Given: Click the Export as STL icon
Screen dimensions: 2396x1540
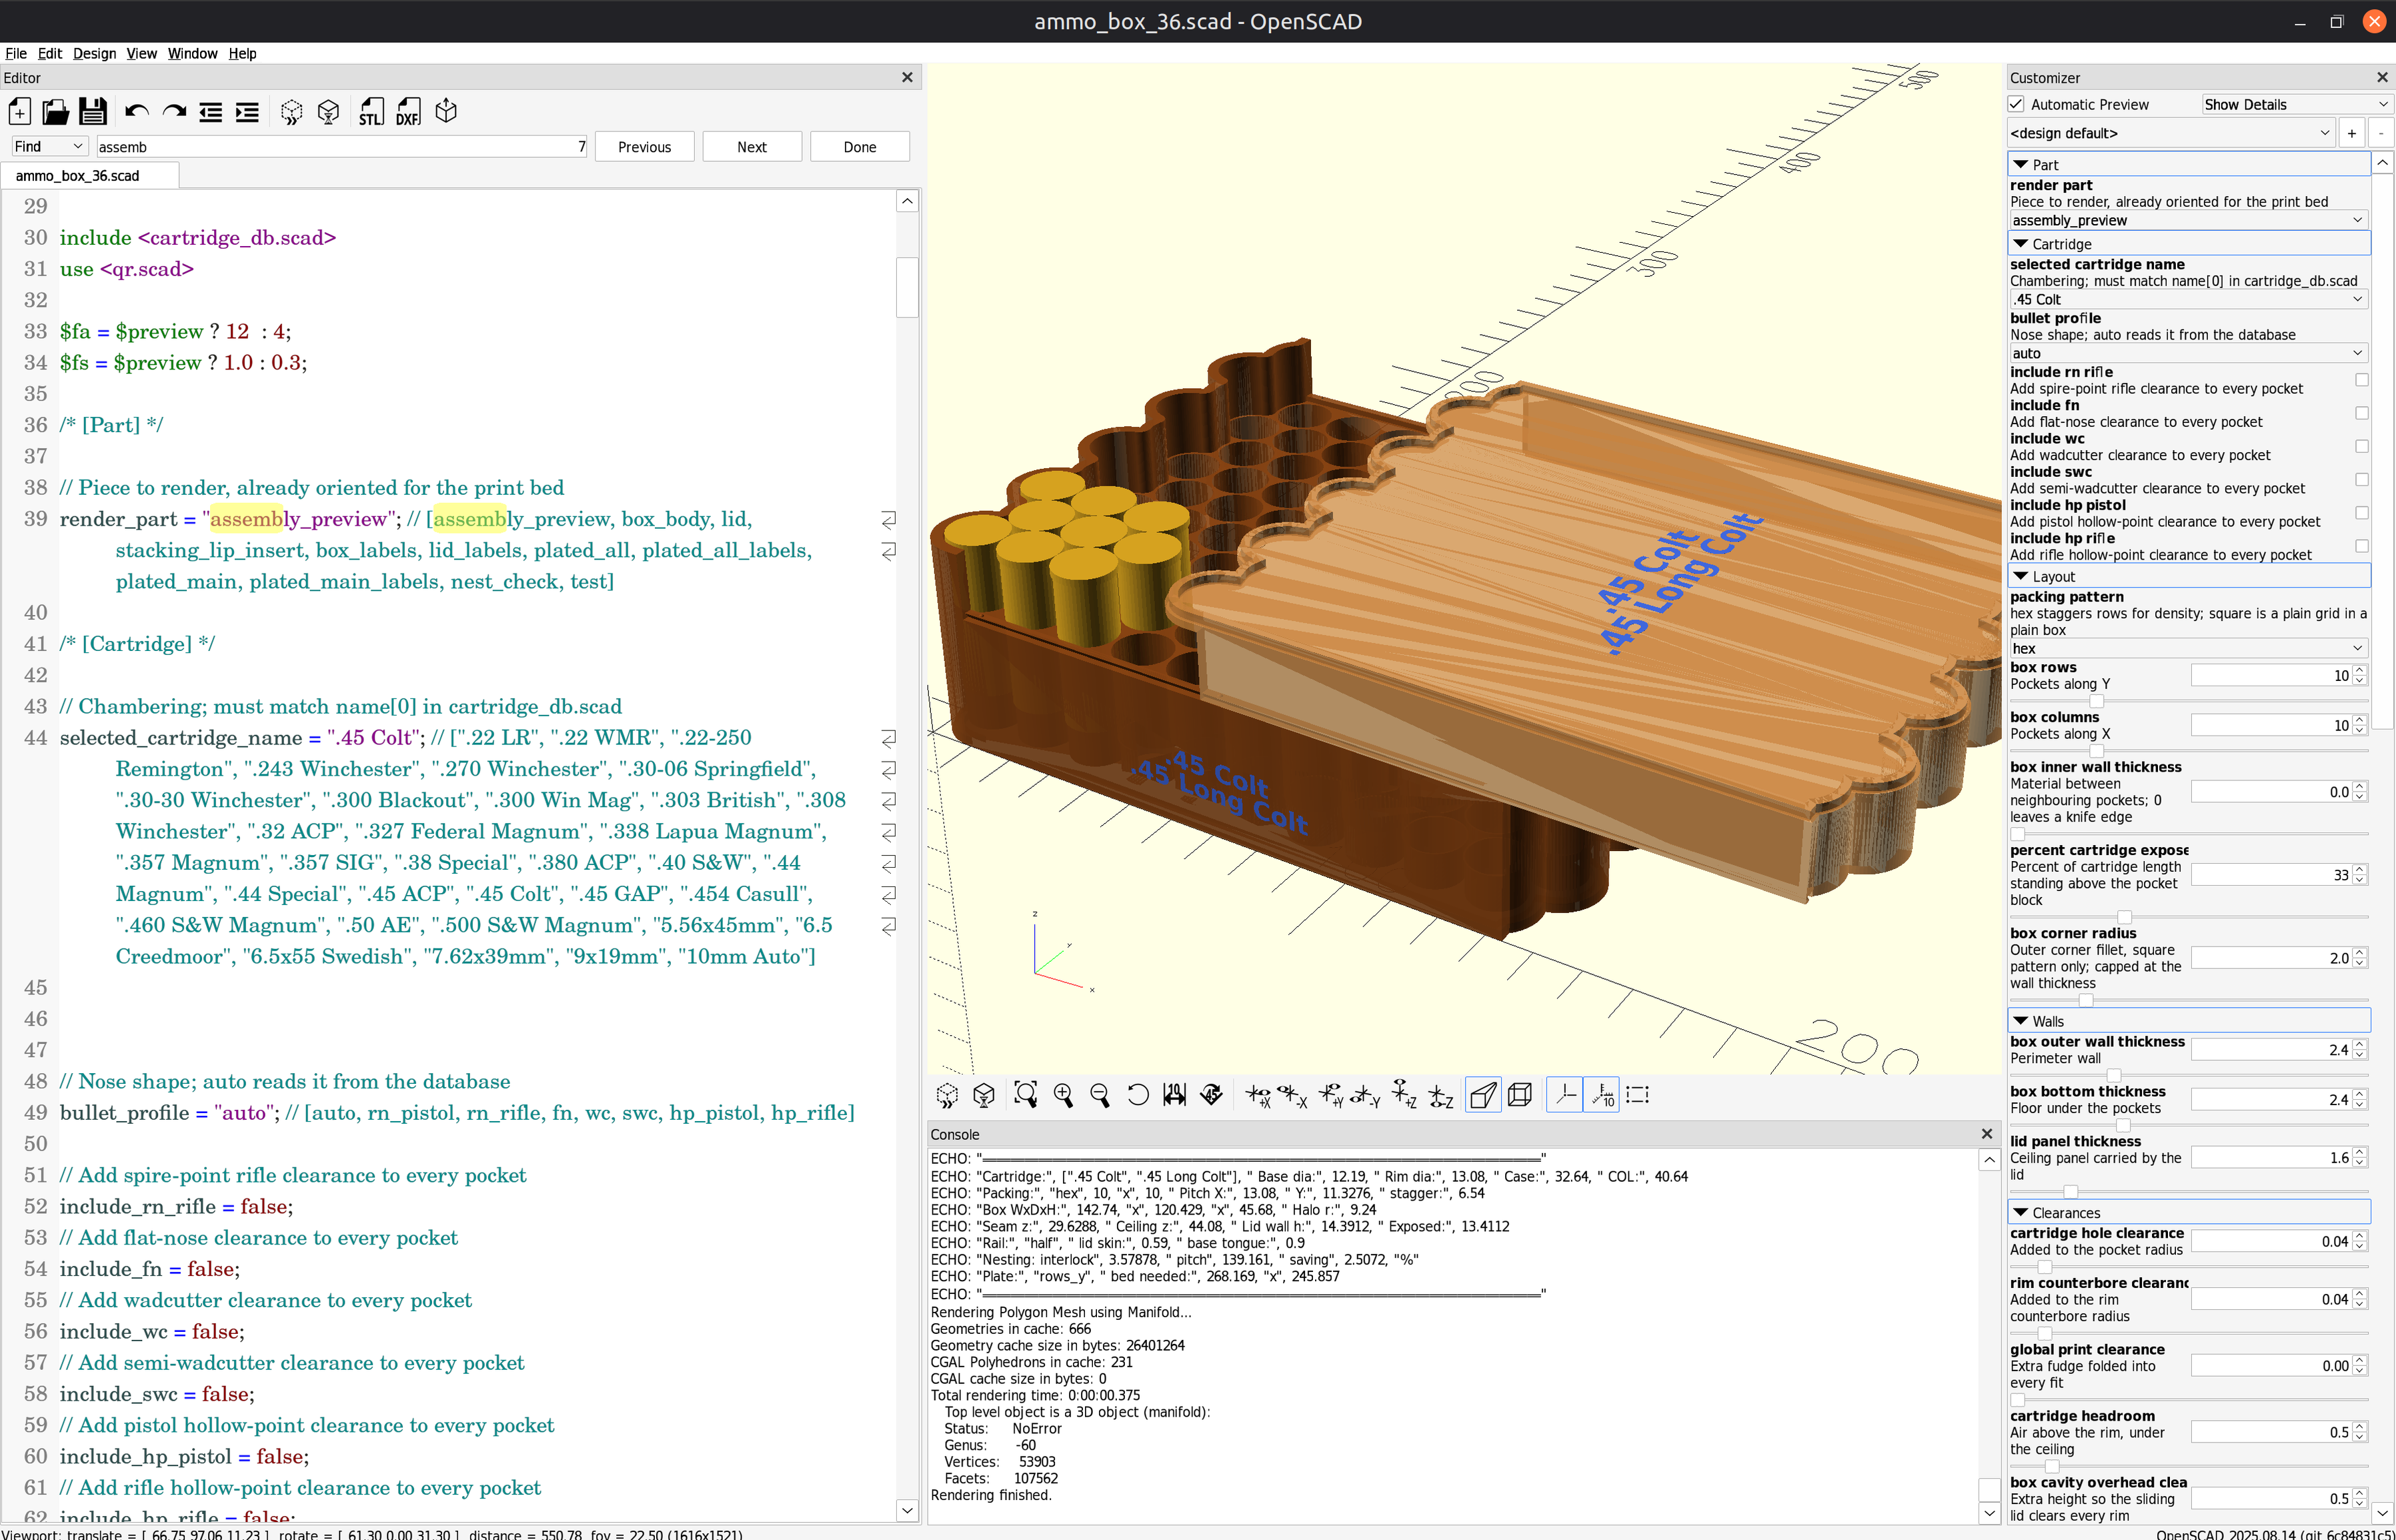Looking at the screenshot, I should coord(371,112).
